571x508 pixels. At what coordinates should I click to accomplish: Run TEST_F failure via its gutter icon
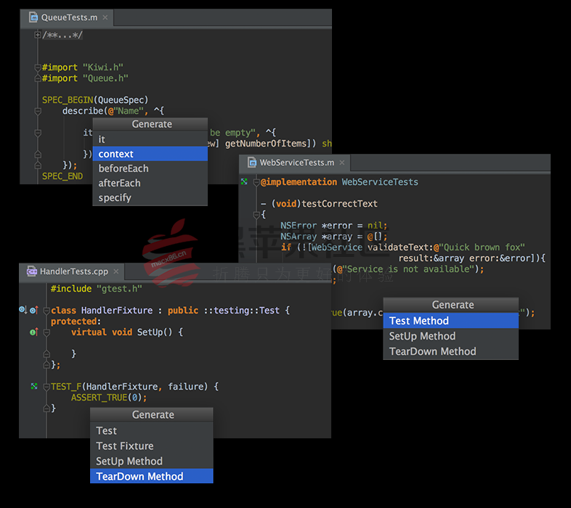tap(34, 386)
